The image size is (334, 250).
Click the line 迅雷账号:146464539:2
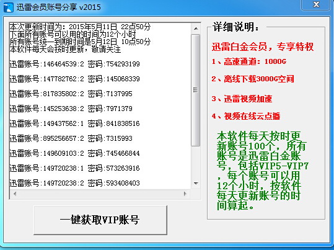pos(75,64)
